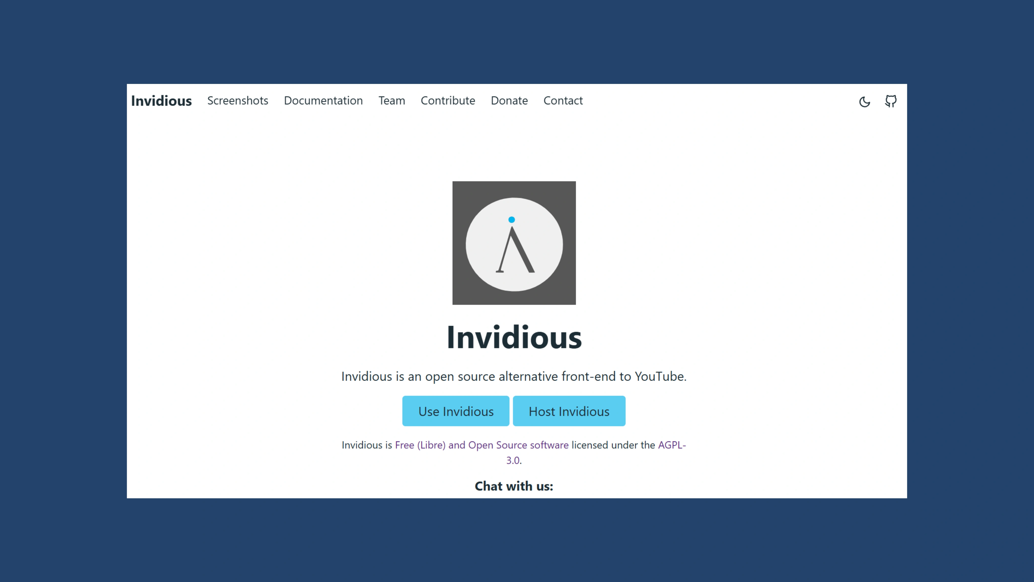This screenshot has height=582, width=1034.
Task: Go to the Documentation page
Action: point(323,100)
